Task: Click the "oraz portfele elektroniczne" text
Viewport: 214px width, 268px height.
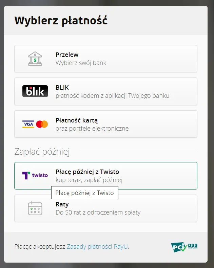Action: [x=92, y=128]
